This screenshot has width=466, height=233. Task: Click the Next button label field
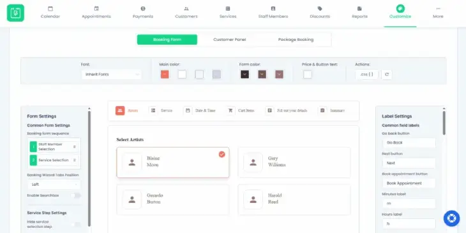point(409,163)
